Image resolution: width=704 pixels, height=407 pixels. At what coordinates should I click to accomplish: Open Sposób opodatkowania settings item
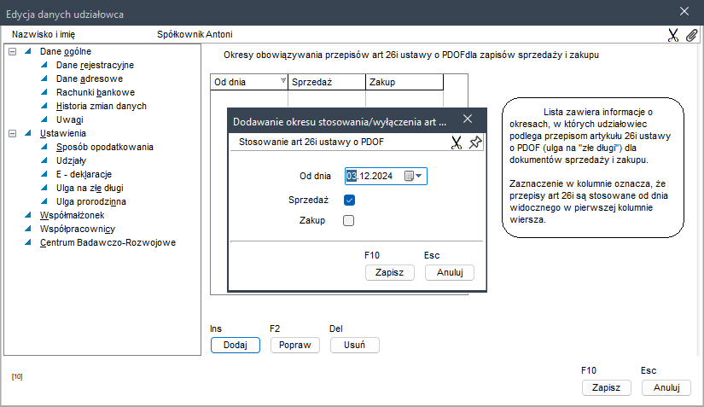click(x=104, y=147)
